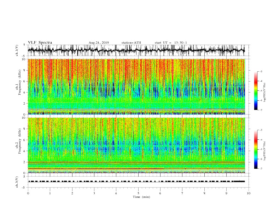This screenshot has width=280, height=217.
Task: Click the "7" tick on the Time axis
Action: point(182,193)
